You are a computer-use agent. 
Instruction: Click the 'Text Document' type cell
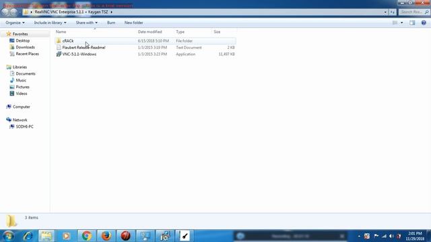[x=189, y=48]
